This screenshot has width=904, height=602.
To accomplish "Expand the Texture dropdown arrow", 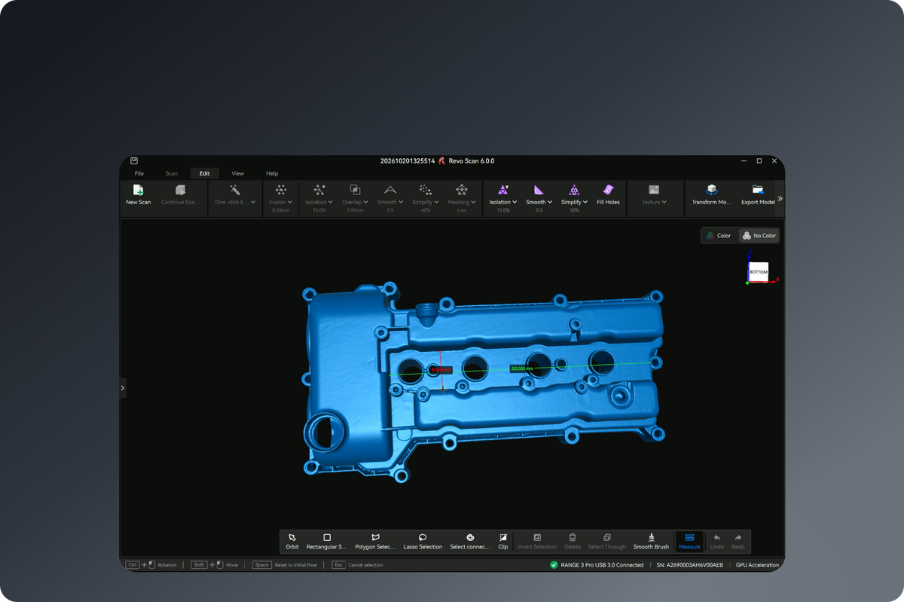I will [664, 202].
